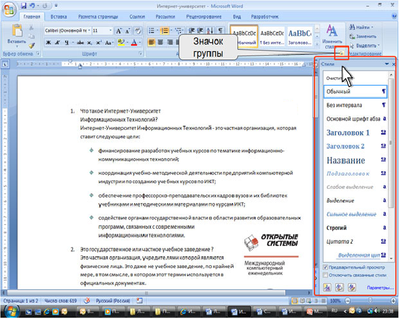Screen dimensions: 400x320
Task: Toggle left alignment button
Action: tap(151, 42)
